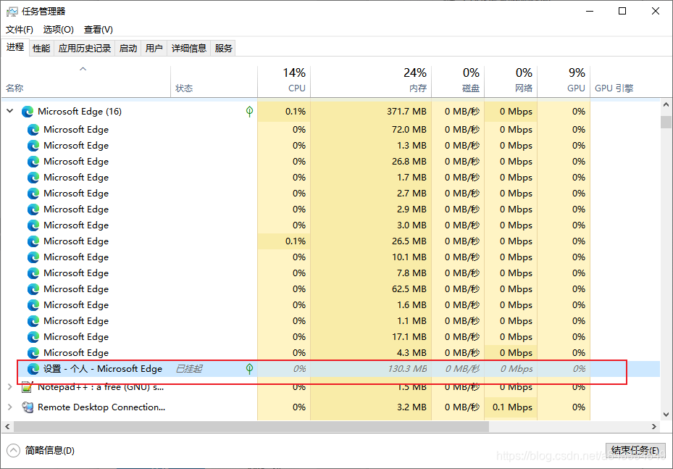
Task: Click the sort arrow above 名称 column
Action: (83, 69)
